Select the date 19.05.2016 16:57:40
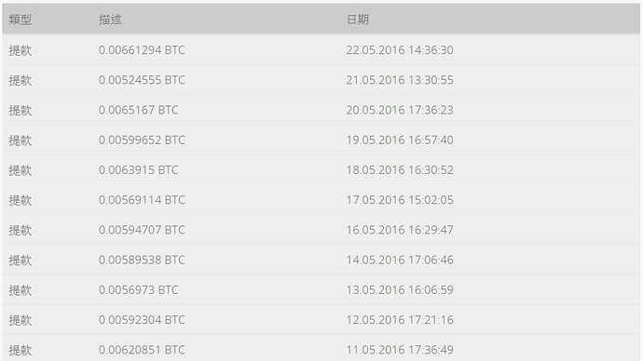643x361 pixels. point(400,140)
